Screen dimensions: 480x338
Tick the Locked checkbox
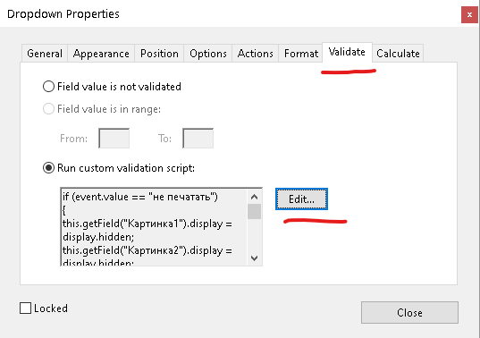click(x=25, y=308)
